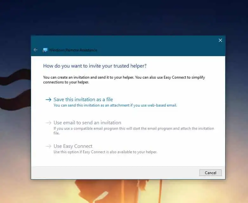The height and width of the screenshot is (203, 248).
Task: Click the arrow beside Use email option
Action: 49,123
